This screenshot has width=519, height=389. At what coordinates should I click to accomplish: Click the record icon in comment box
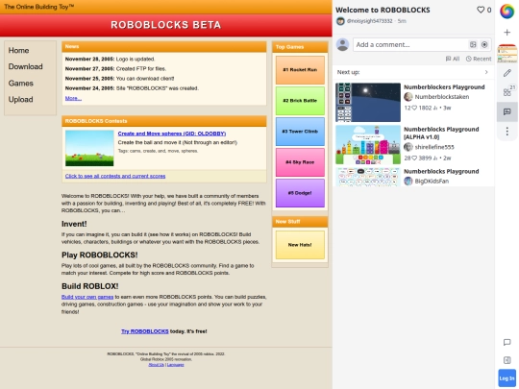(x=484, y=44)
